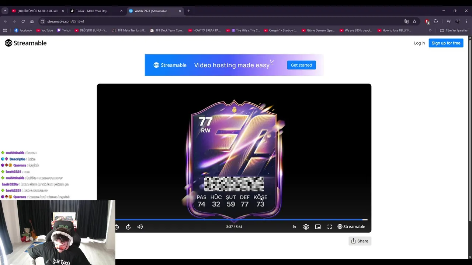Open the TFT Meta Tier List bookmark

point(129,31)
